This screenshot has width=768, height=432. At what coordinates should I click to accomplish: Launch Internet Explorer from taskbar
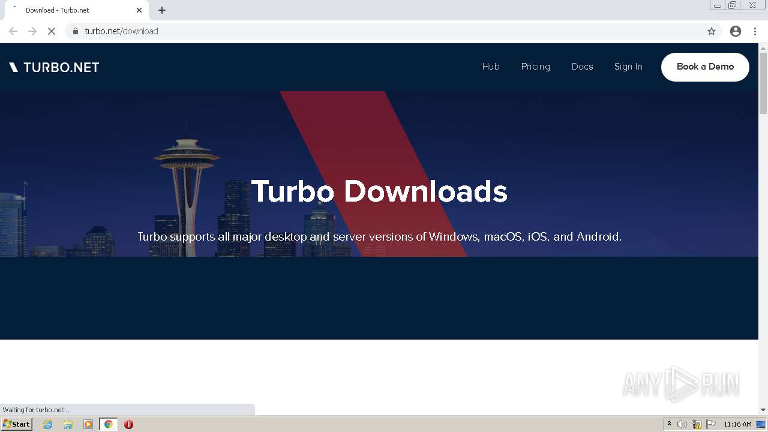coord(48,424)
